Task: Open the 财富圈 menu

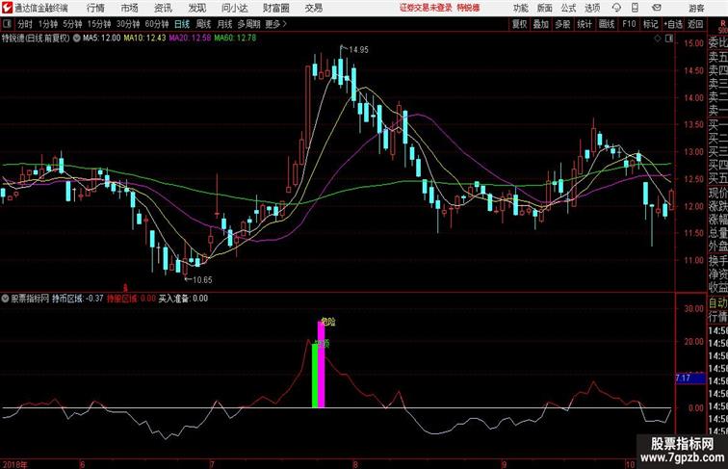Action: coord(275,8)
